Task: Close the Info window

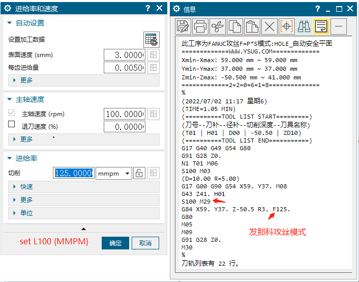Action: (350, 9)
